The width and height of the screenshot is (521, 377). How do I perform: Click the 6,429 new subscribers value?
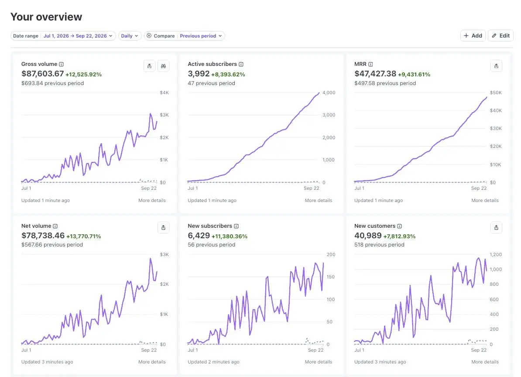[x=199, y=236]
